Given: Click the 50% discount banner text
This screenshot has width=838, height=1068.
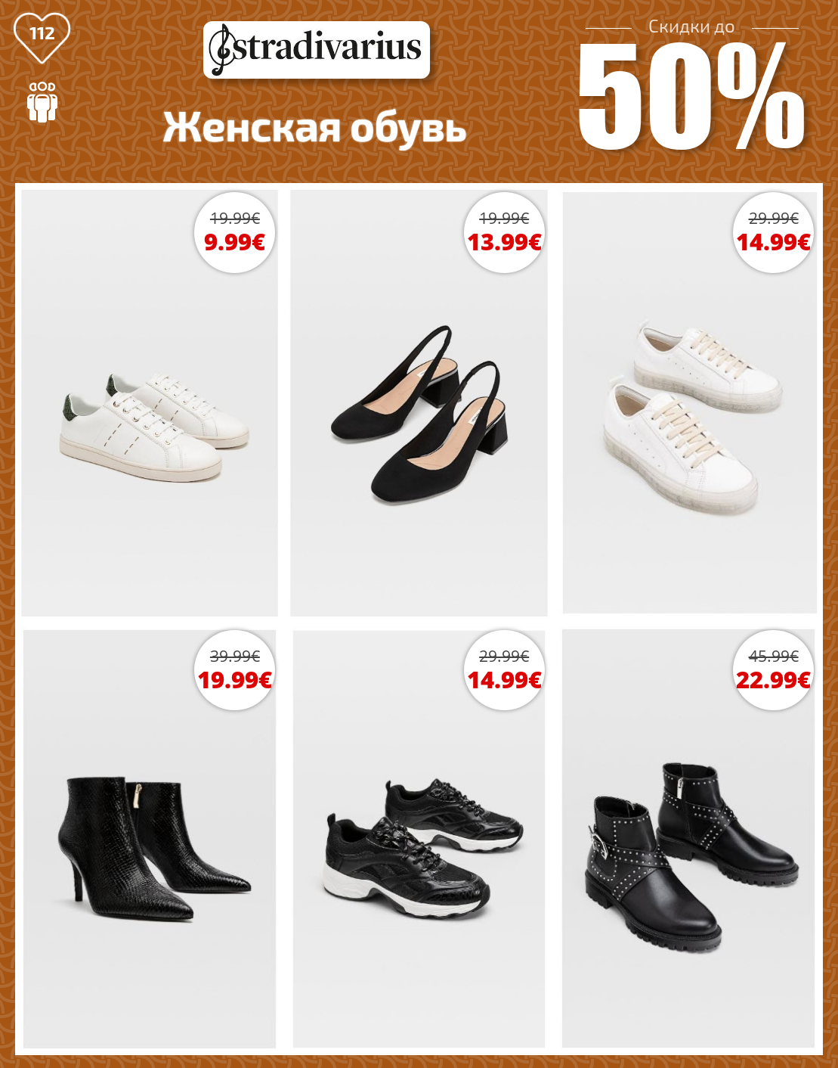Looking at the screenshot, I should (691, 96).
